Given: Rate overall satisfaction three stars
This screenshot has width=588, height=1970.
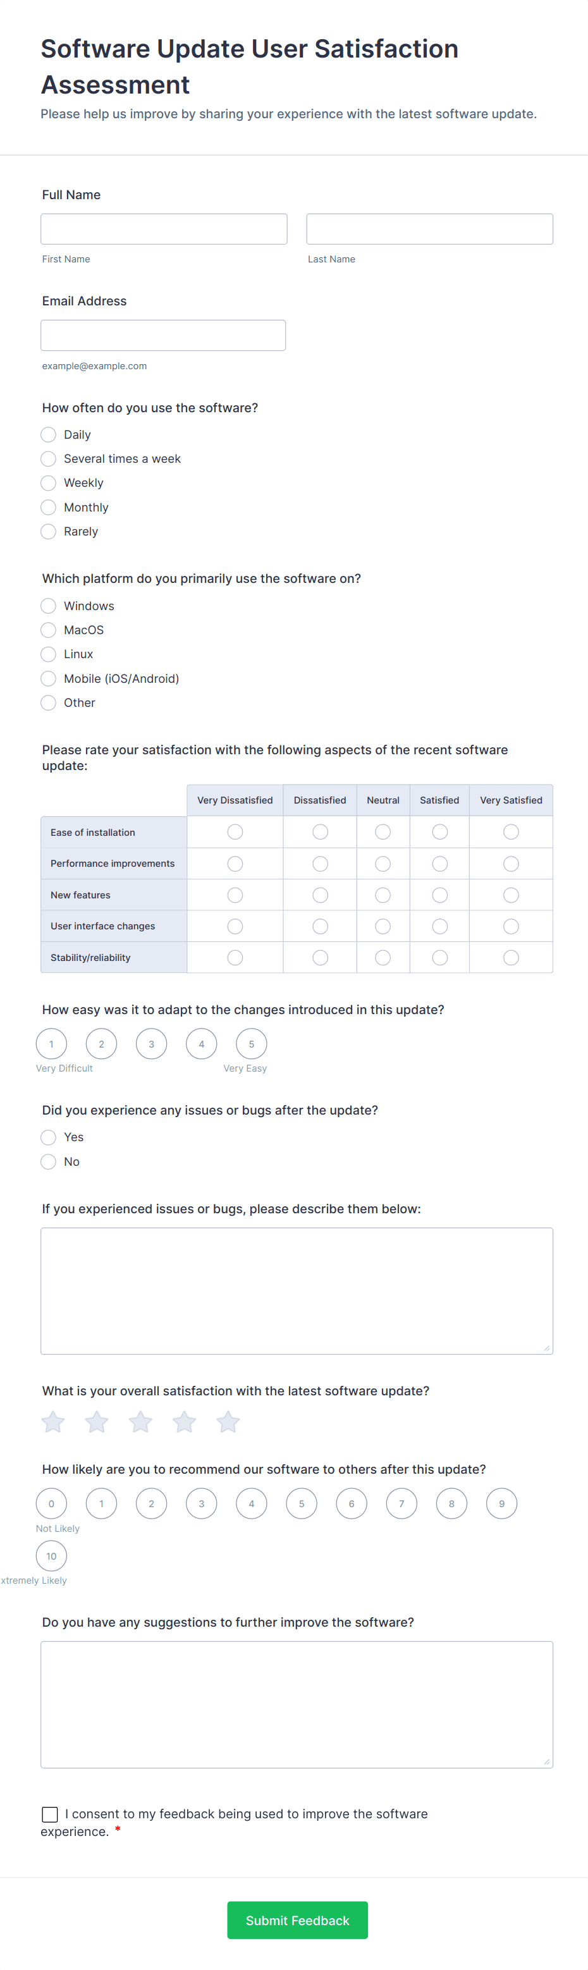Looking at the screenshot, I should click(141, 1422).
